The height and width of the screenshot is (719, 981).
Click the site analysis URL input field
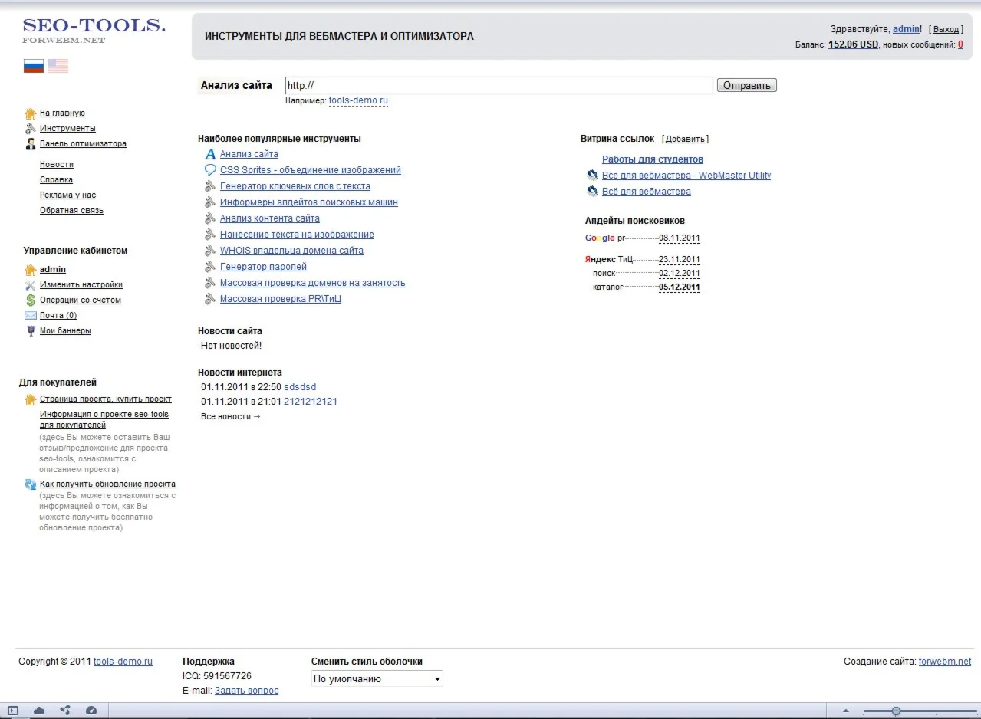(499, 86)
